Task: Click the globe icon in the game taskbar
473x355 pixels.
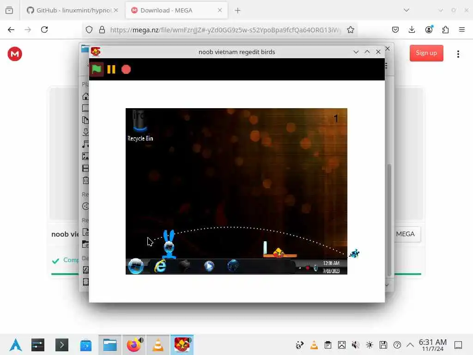Action: tap(233, 266)
